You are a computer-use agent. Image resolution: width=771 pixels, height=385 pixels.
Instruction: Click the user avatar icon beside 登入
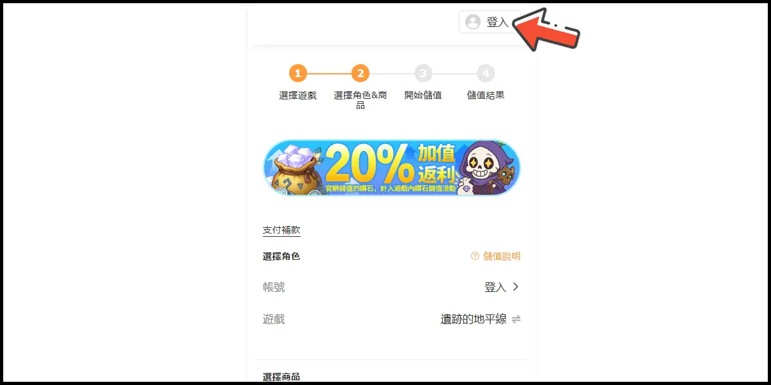click(x=473, y=22)
